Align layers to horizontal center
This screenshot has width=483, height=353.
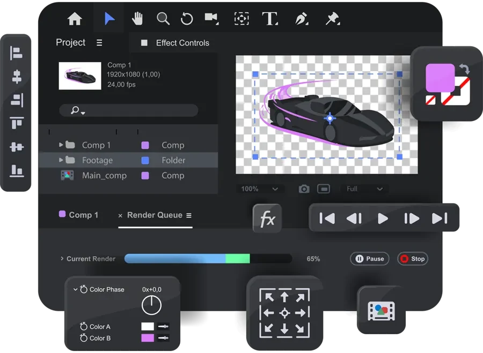[17, 76]
